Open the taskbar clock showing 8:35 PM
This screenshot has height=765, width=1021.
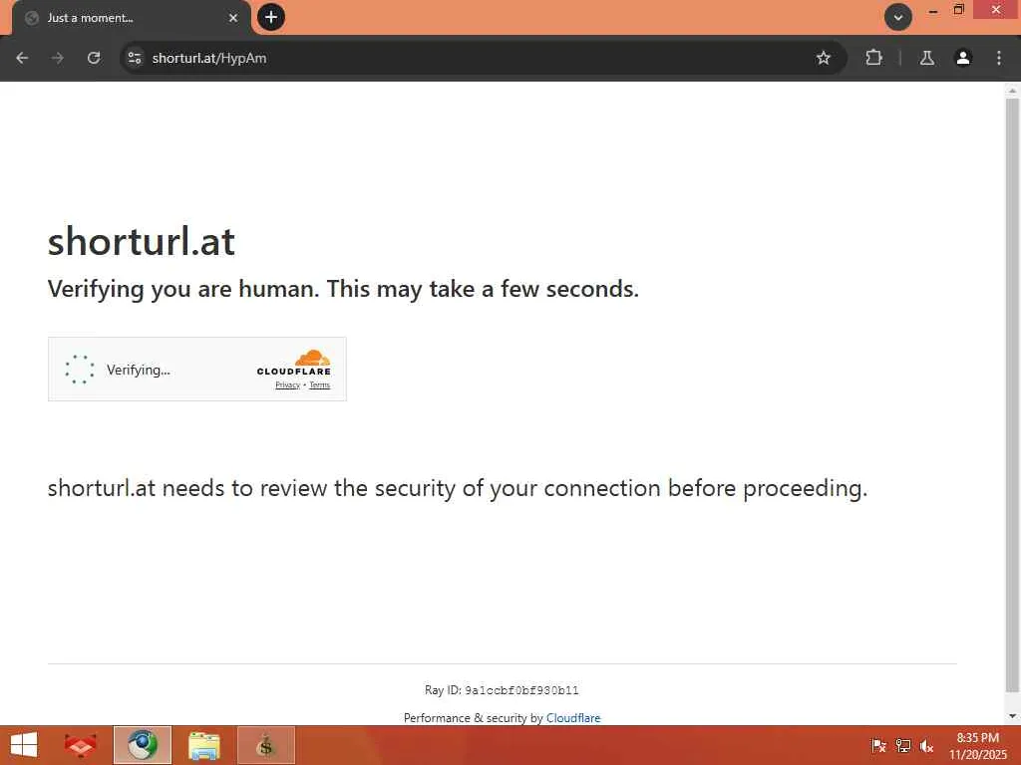tap(977, 745)
